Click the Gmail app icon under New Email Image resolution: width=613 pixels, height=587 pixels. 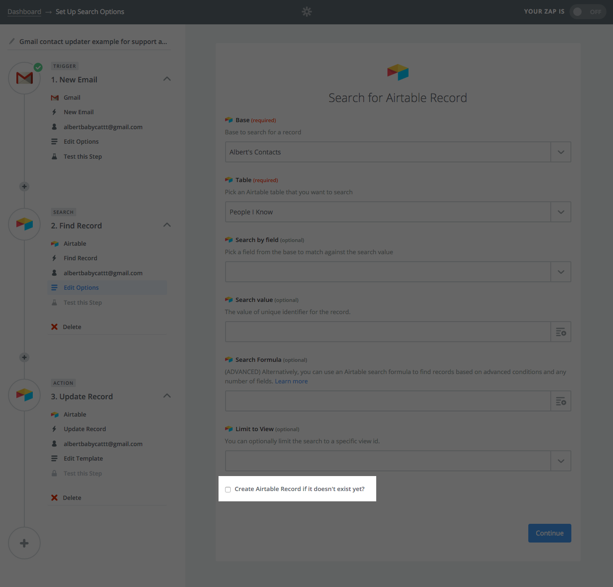click(x=55, y=98)
